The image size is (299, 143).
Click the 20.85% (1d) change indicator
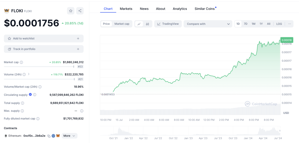click(72, 23)
